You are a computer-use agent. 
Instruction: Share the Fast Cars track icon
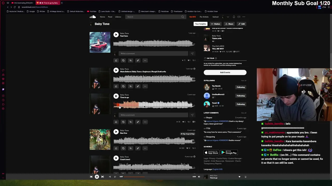point(116,60)
